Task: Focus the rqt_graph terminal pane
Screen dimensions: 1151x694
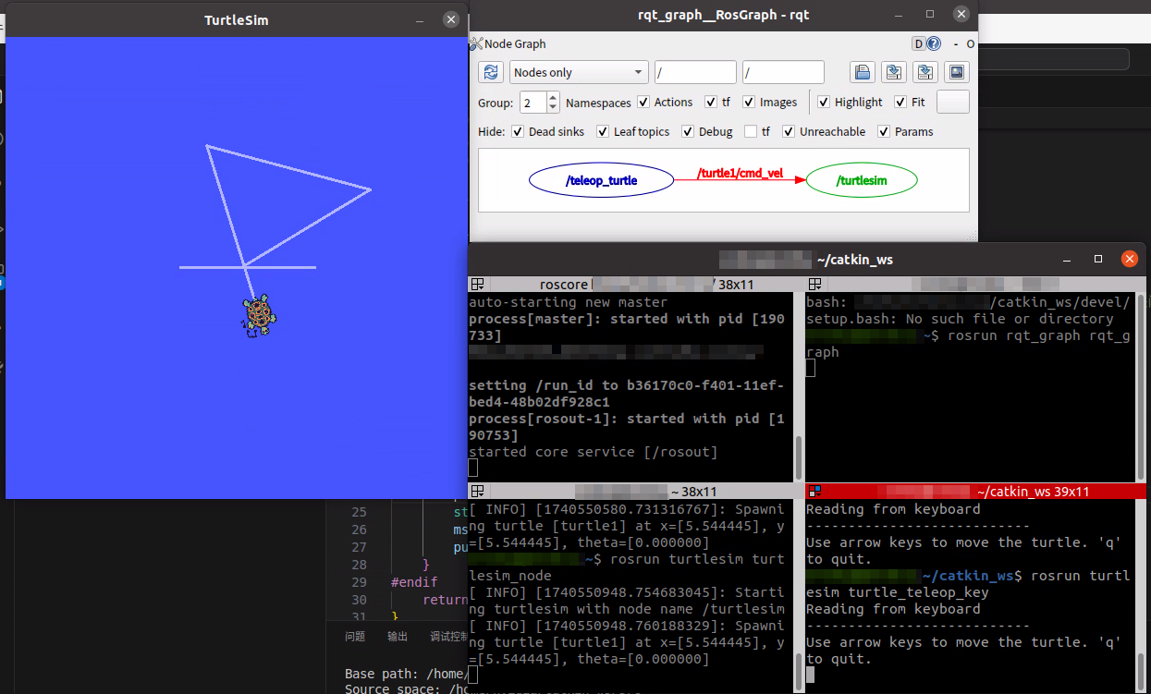Action: tap(969, 388)
